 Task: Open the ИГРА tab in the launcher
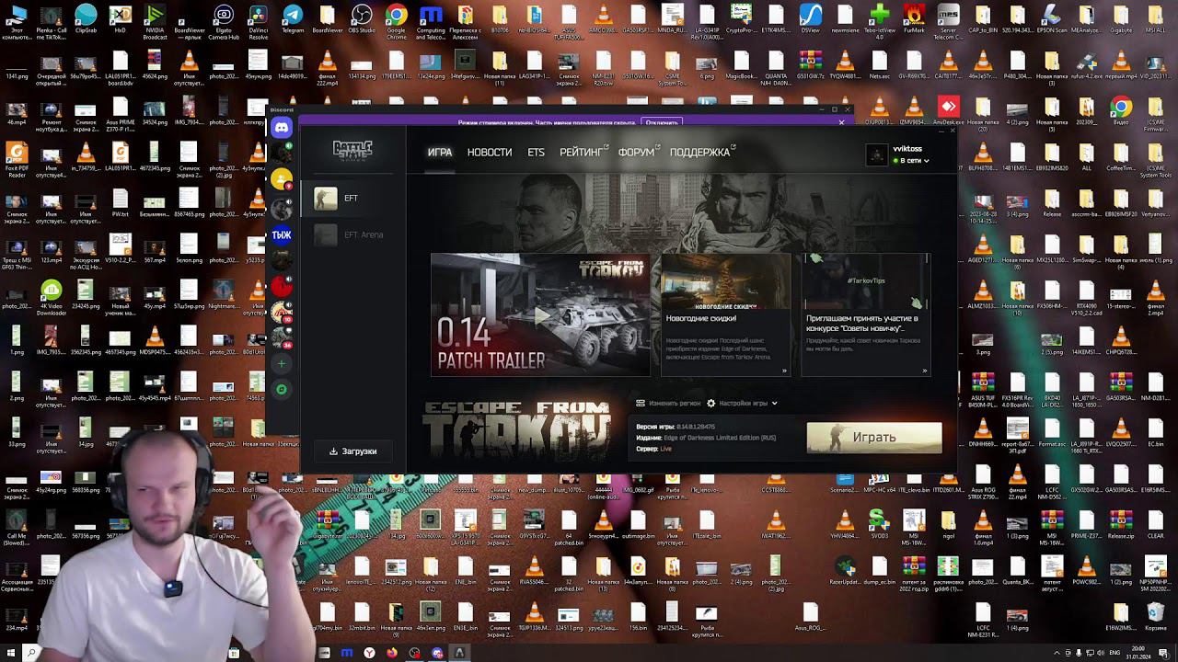click(440, 152)
